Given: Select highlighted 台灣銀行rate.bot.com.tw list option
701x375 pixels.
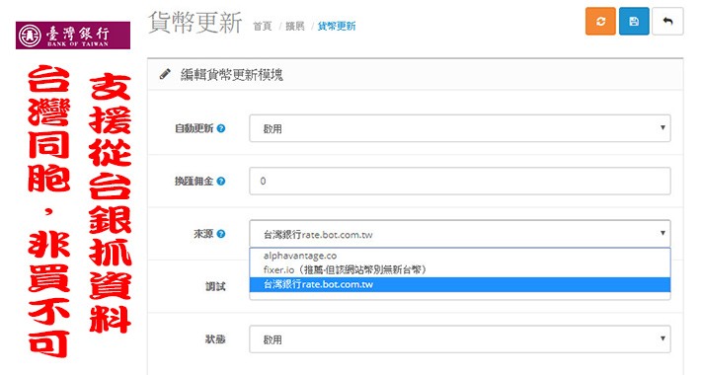Looking at the screenshot, I should pos(459,284).
